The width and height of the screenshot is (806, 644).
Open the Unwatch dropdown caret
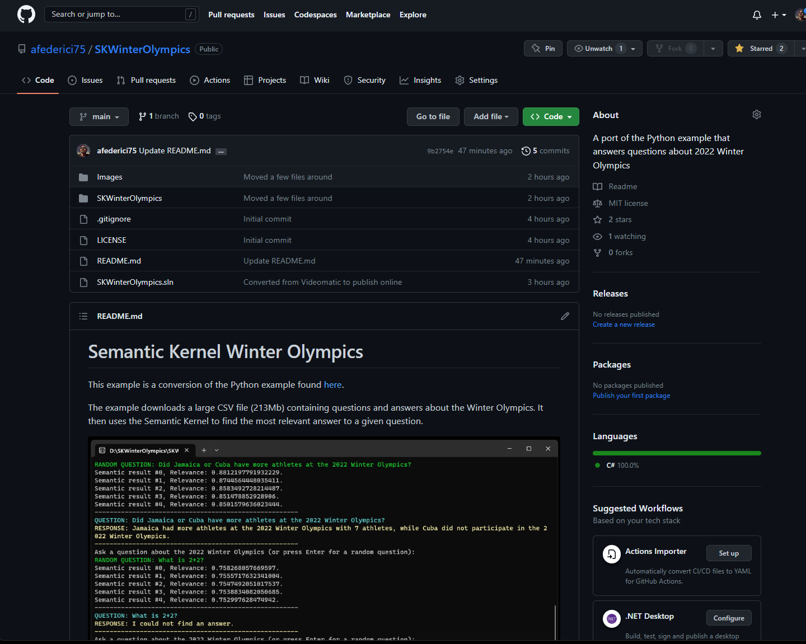(x=634, y=49)
